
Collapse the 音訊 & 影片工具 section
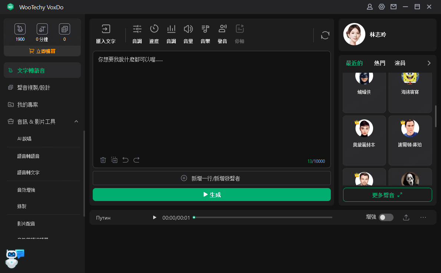coord(76,121)
